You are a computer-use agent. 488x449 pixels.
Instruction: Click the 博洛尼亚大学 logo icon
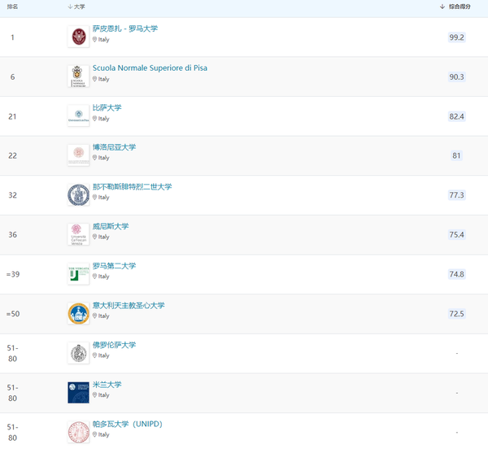tap(78, 155)
